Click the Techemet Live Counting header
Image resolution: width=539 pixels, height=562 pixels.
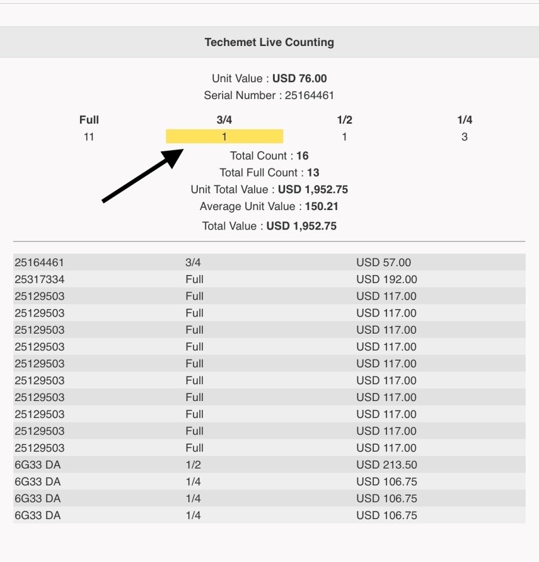pyautogui.click(x=269, y=42)
